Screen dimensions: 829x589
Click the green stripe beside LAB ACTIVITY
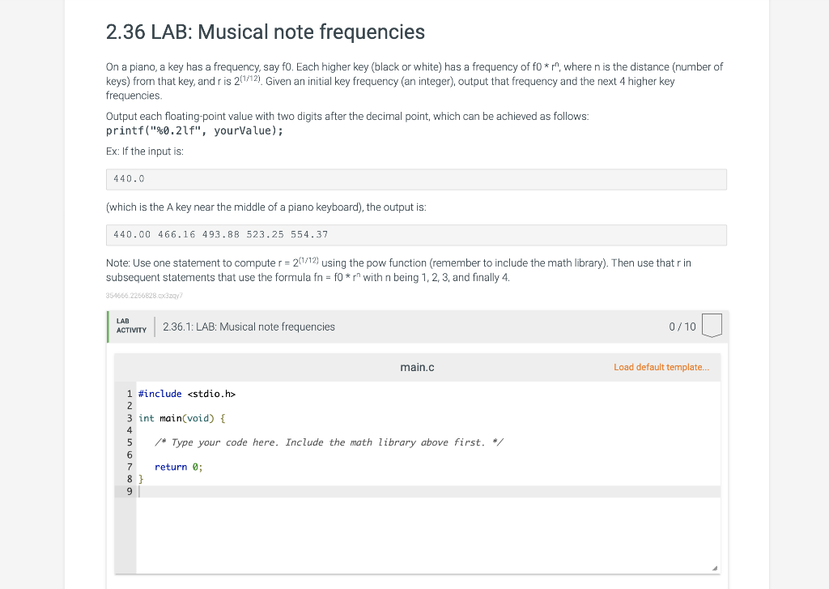[109, 327]
